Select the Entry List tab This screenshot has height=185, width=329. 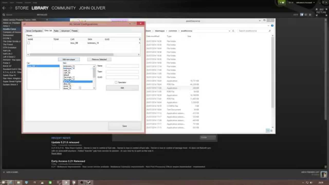48,31
